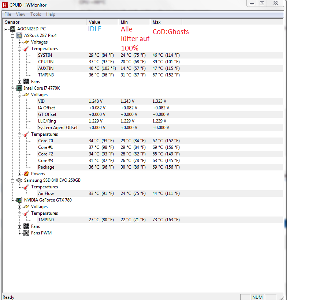Maximize the HWMonitor window
Screen dimensions: 334x301
coord(262,4)
